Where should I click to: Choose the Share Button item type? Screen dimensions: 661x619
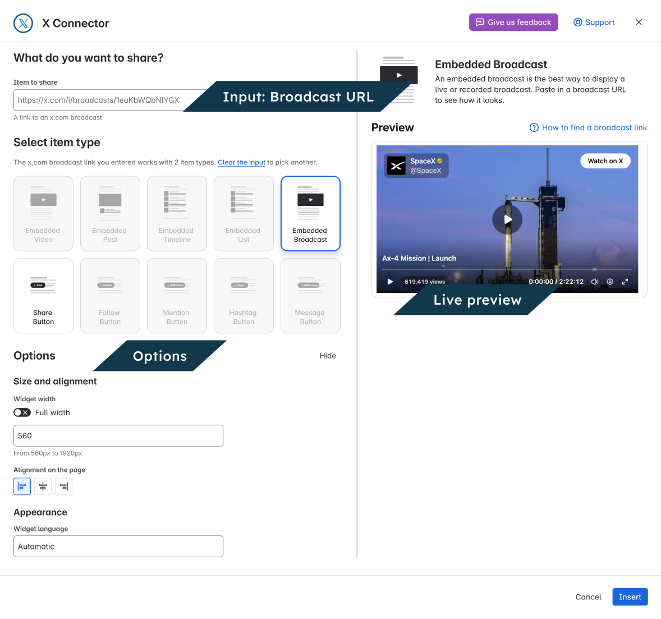click(43, 296)
